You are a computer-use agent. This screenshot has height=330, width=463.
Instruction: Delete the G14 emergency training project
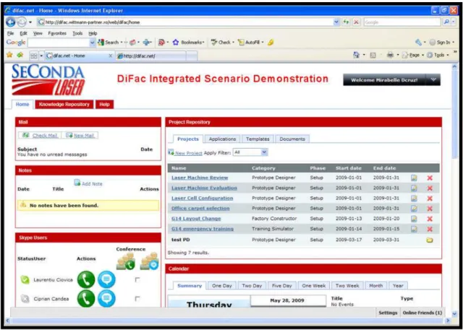pos(430,229)
